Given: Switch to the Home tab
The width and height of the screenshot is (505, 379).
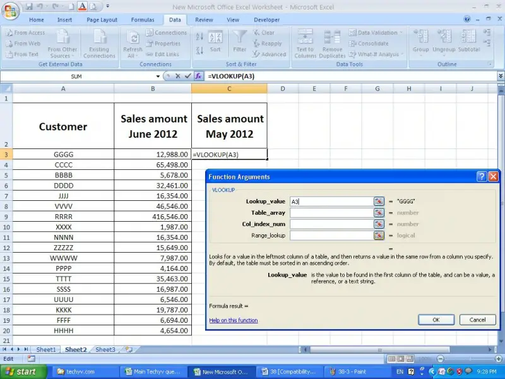Looking at the screenshot, I should click(x=37, y=20).
